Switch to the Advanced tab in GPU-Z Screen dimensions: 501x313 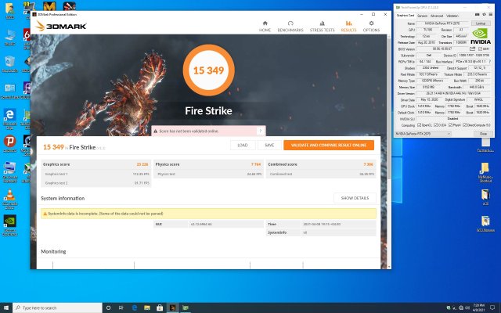(438, 15)
